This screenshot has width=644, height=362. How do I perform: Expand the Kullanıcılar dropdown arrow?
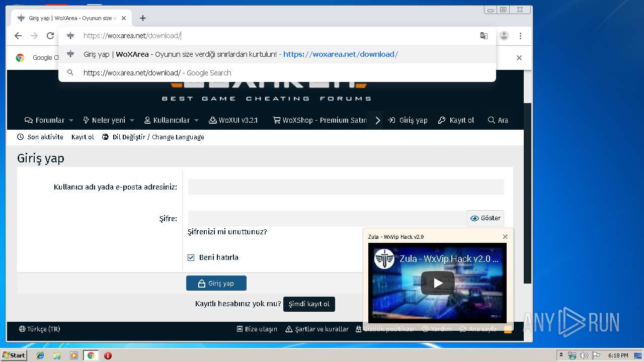pyautogui.click(x=196, y=120)
